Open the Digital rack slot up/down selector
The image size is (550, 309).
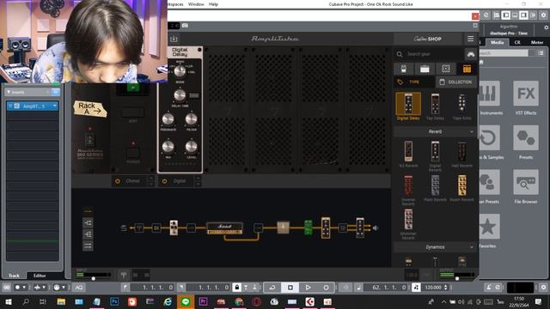point(198,181)
